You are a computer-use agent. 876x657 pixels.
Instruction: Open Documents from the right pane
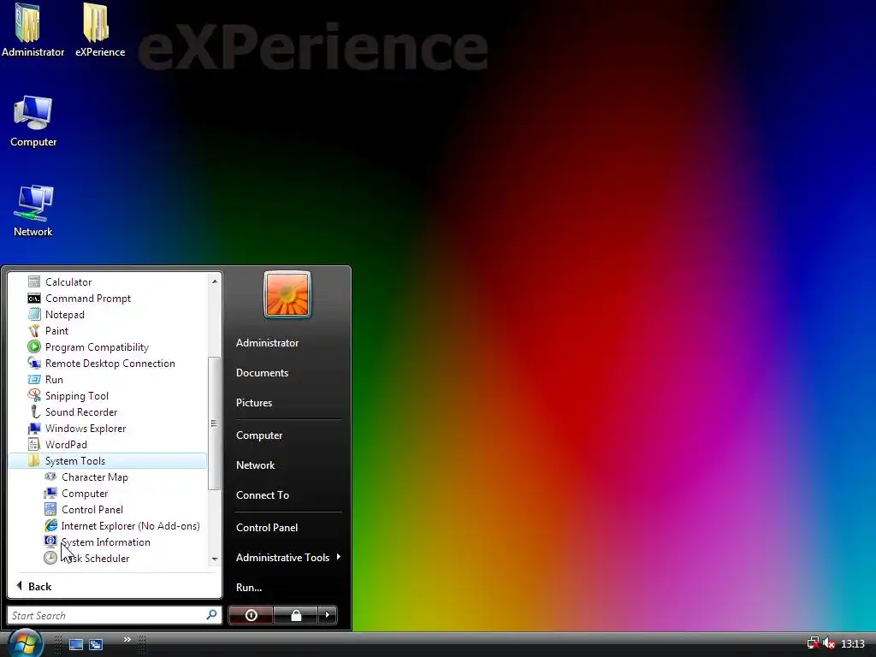pos(262,373)
